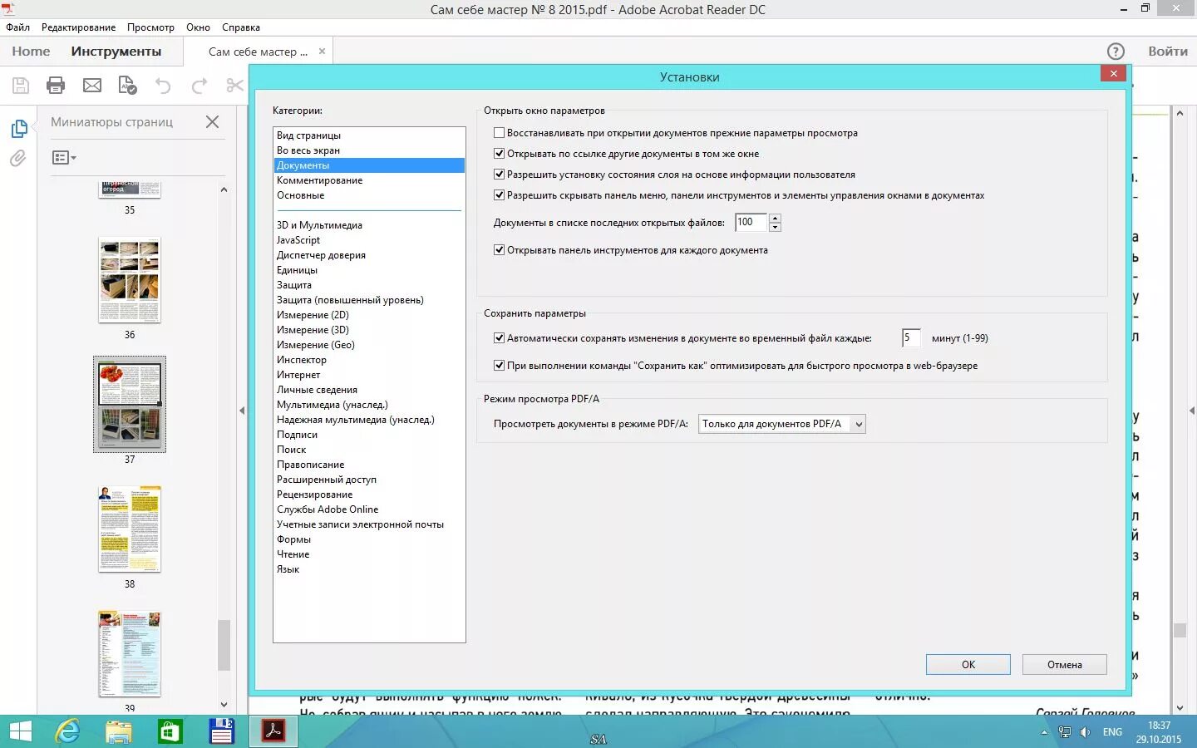Image resolution: width=1197 pixels, height=748 pixels.
Task: Click the Send by email envelope icon
Action: [92, 86]
